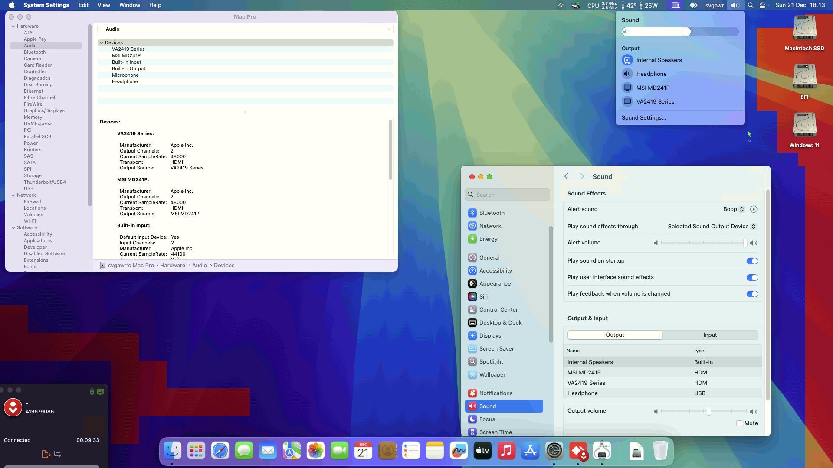
Task: Play the Boop alert sound preview
Action: [x=754, y=209]
